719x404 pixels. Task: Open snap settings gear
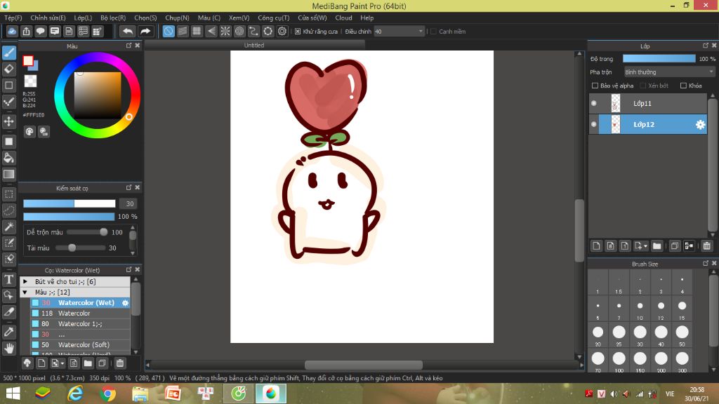pos(282,31)
